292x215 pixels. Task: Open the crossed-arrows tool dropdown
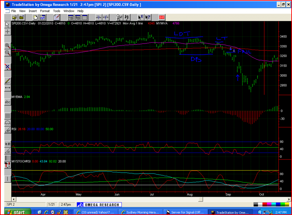tap(7, 67)
